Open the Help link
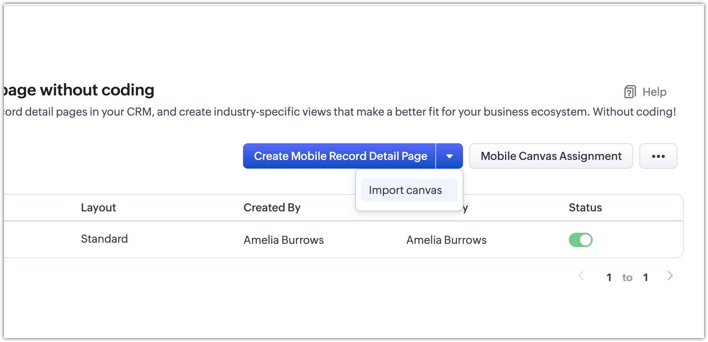 [654, 92]
